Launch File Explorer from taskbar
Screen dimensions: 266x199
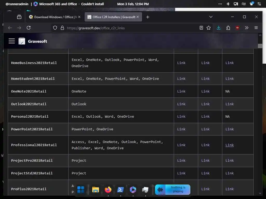[x=95, y=189]
